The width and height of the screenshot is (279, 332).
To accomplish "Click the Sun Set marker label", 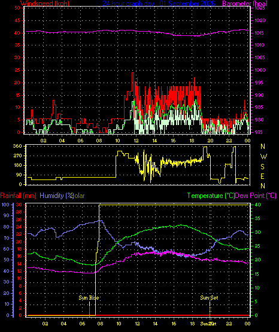I will (209, 298).
